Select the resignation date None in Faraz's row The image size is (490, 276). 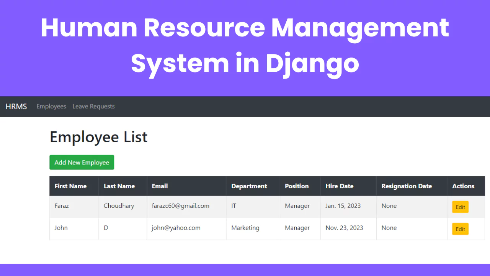tap(389, 206)
